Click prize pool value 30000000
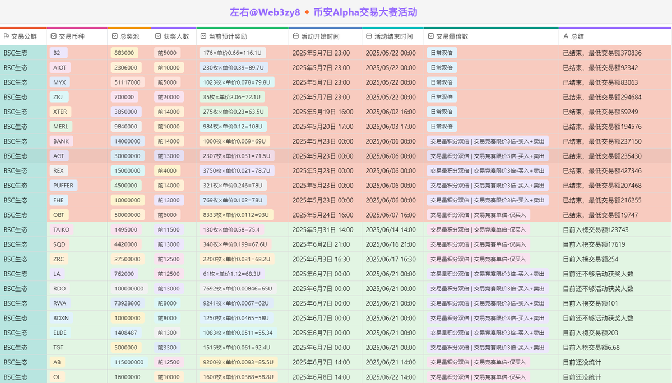 127,156
